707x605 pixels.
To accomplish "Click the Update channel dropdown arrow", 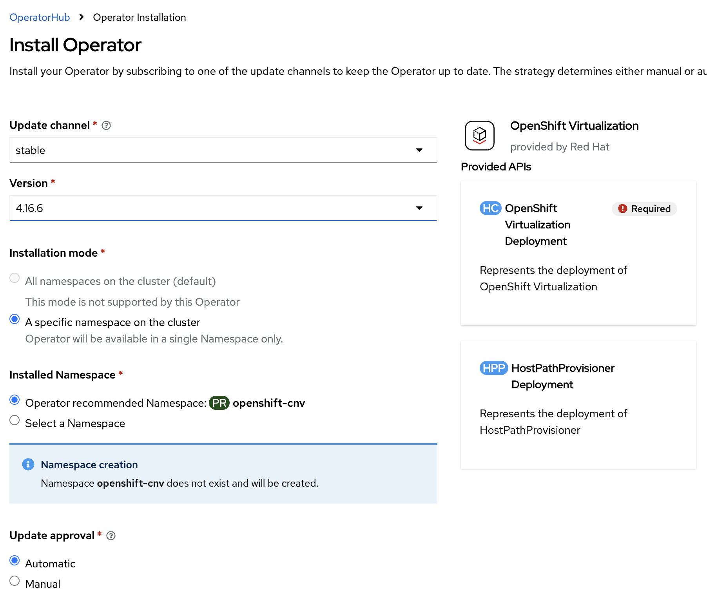I will [419, 150].
